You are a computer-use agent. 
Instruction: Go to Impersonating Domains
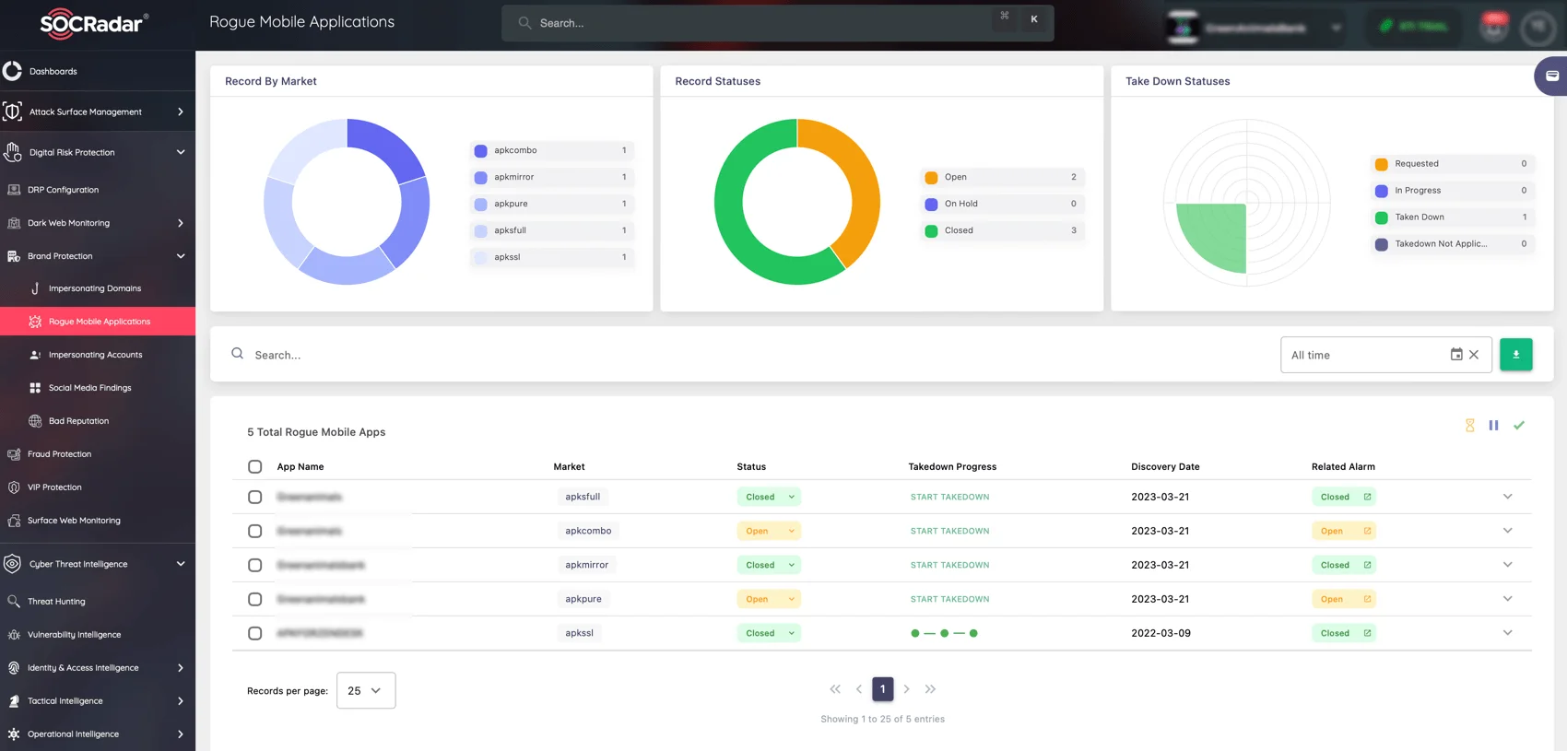[x=97, y=288]
